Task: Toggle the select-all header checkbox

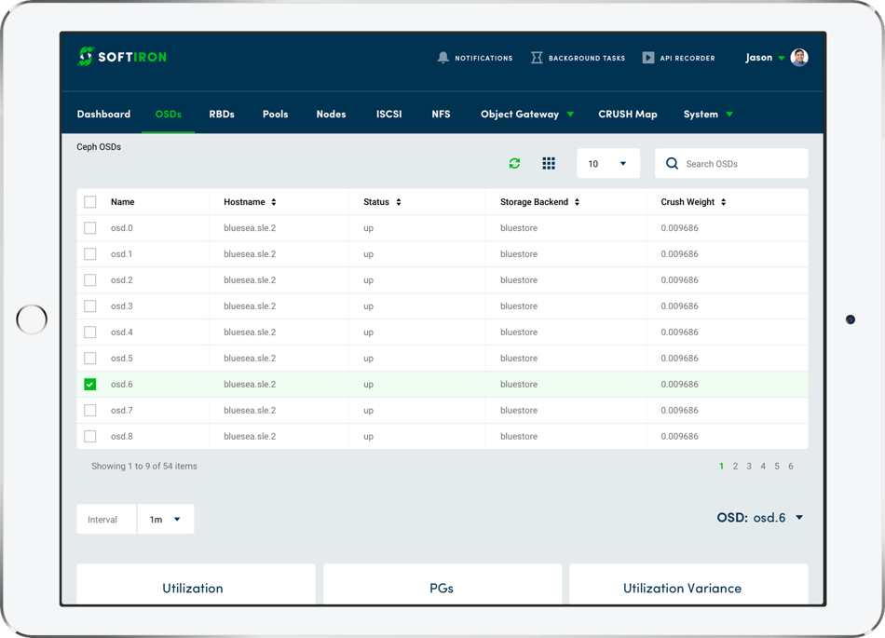Action: (x=90, y=202)
